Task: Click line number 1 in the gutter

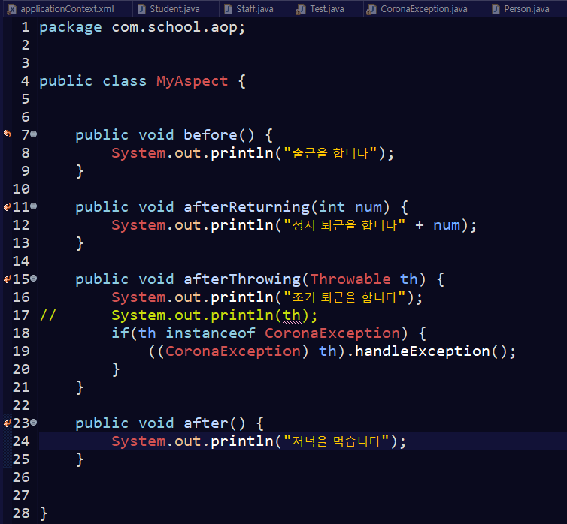Action: coord(26,27)
